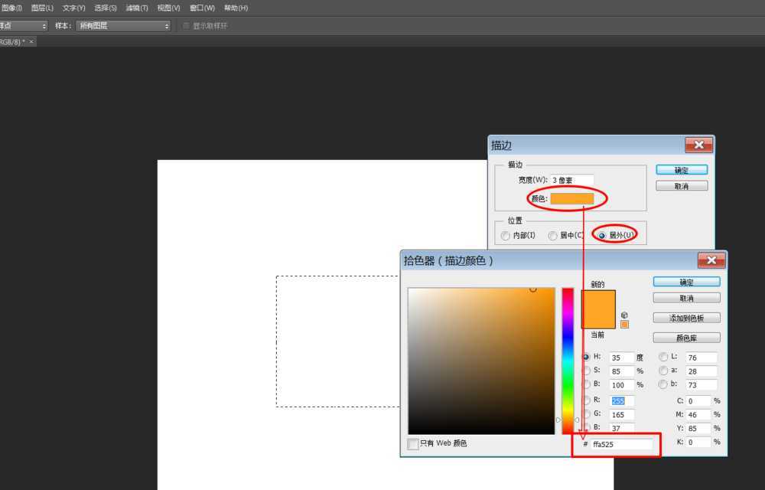Select the L lightness radio button
Image resolution: width=765 pixels, height=490 pixels.
tap(663, 357)
